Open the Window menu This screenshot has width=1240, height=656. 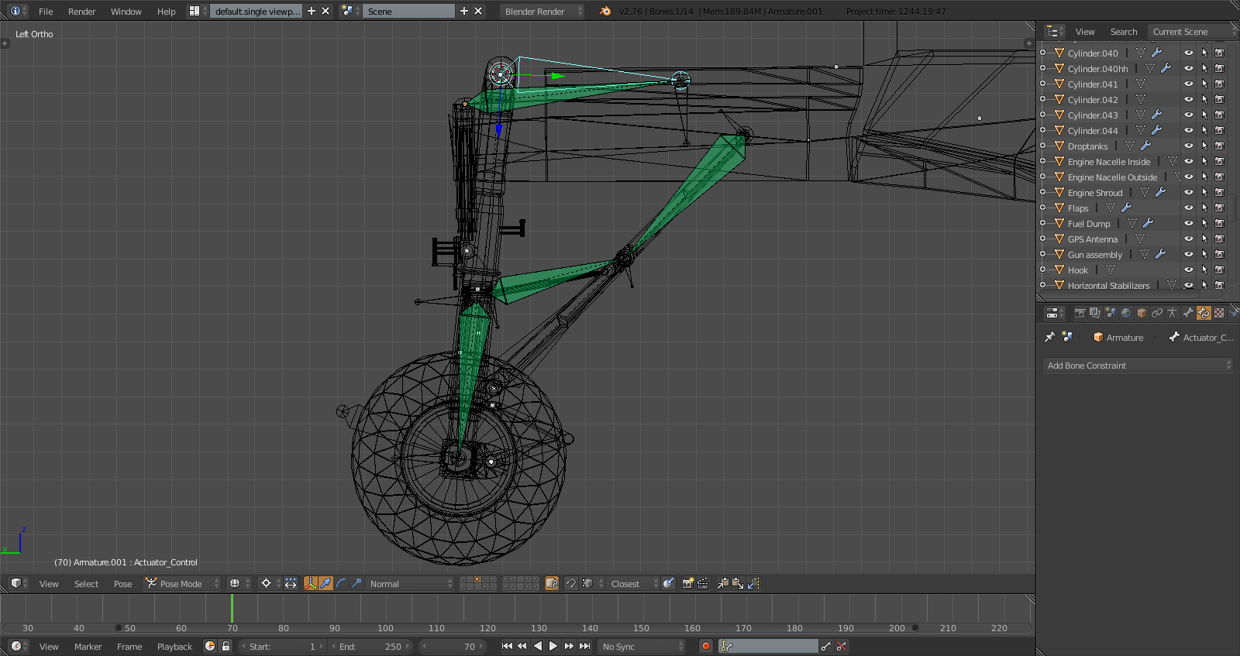pos(126,11)
